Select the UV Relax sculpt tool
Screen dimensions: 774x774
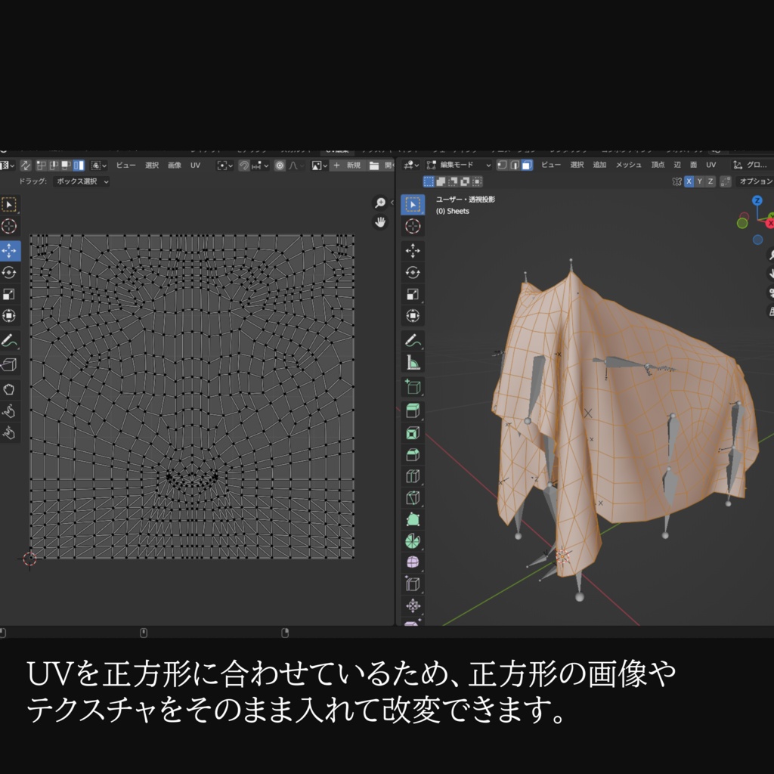pos(9,411)
